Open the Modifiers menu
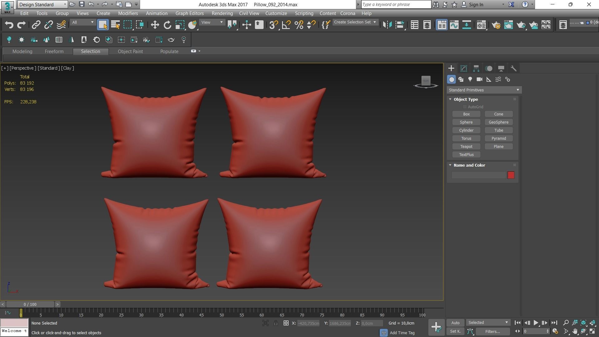This screenshot has width=599, height=337. 128,13
